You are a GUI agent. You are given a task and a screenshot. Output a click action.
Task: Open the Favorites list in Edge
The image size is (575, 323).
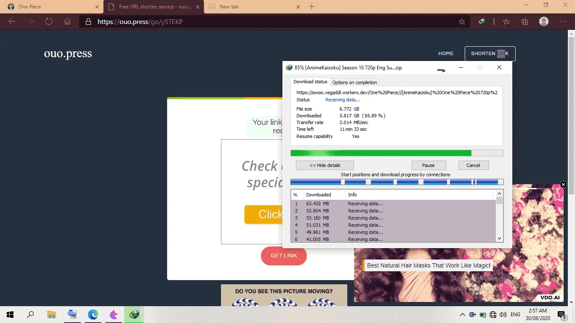coord(506,22)
